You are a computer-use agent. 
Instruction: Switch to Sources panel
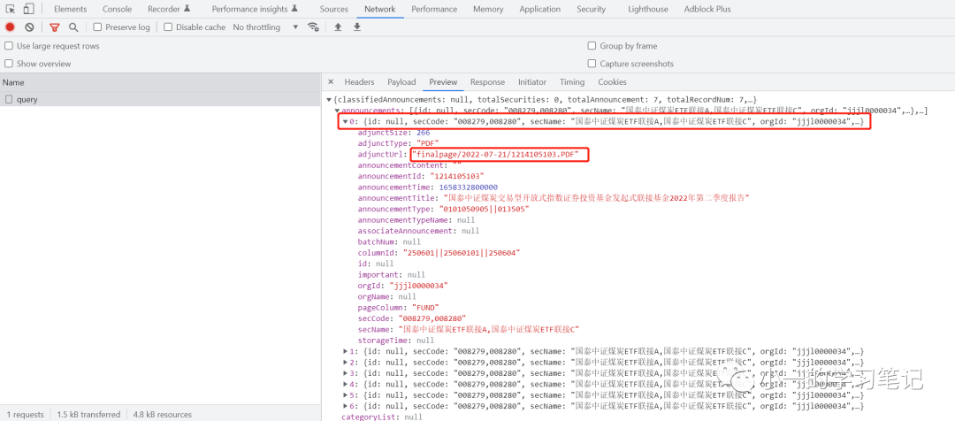(x=333, y=9)
